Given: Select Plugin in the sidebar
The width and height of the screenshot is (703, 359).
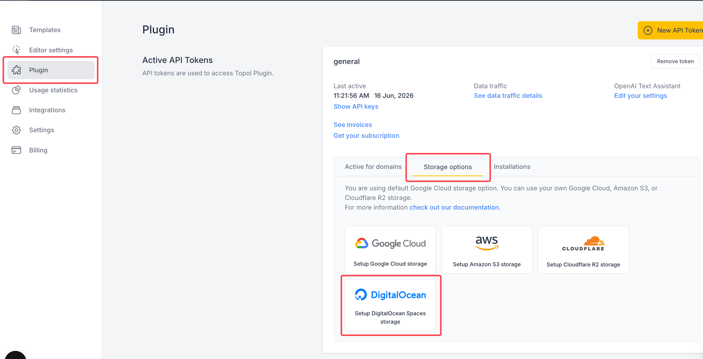Looking at the screenshot, I should [51, 70].
